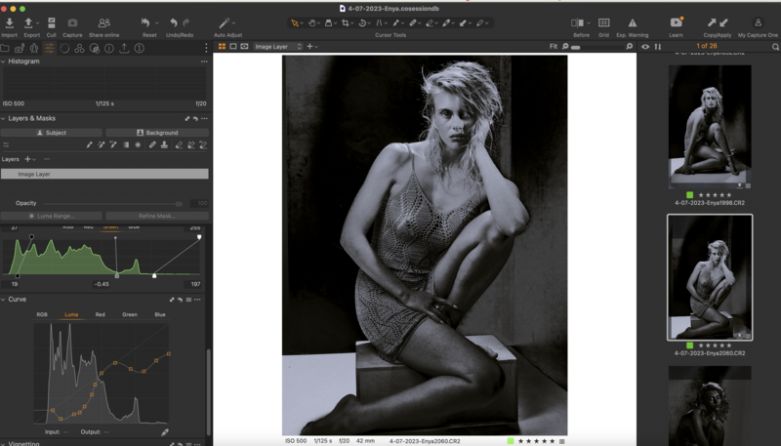Choose the Pan hand cursor tool

click(311, 22)
